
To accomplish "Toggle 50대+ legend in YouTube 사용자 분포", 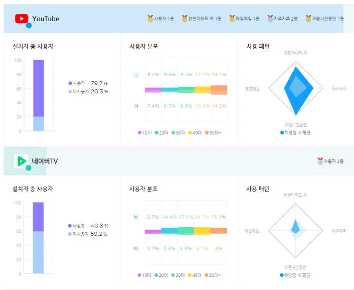I will click(213, 132).
